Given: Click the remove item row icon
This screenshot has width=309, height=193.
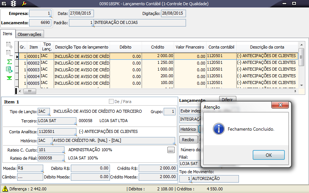Looking at the screenshot, I should [9, 53].
